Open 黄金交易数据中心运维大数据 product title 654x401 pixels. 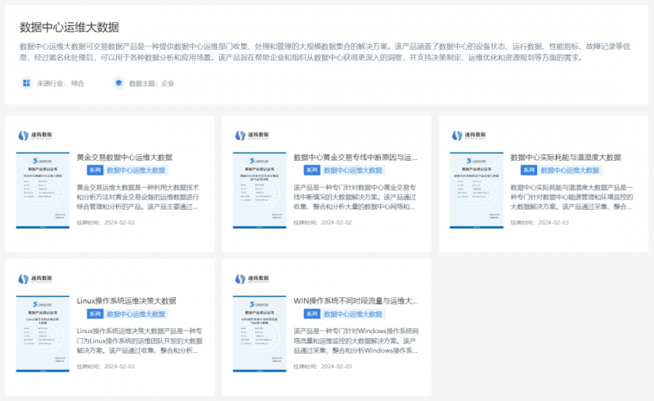[x=123, y=157]
